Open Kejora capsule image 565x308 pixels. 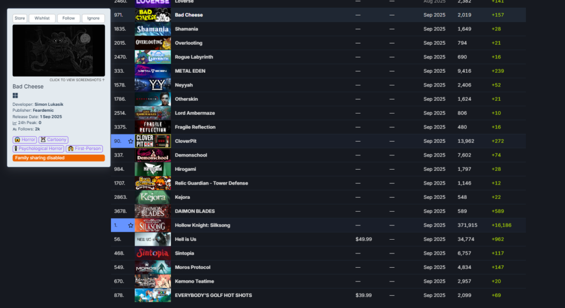(x=153, y=198)
